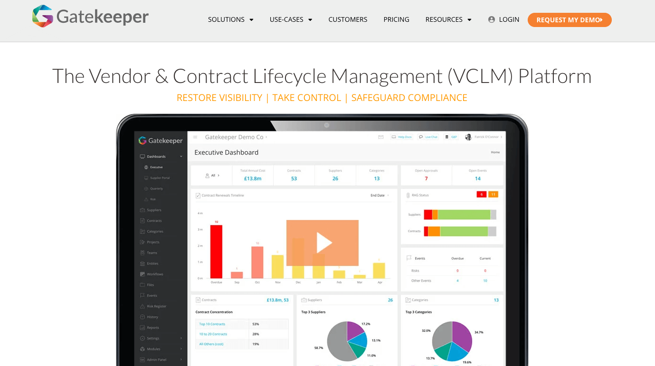The height and width of the screenshot is (366, 655).
Task: Open All Others (cost) link
Action: tap(211, 344)
